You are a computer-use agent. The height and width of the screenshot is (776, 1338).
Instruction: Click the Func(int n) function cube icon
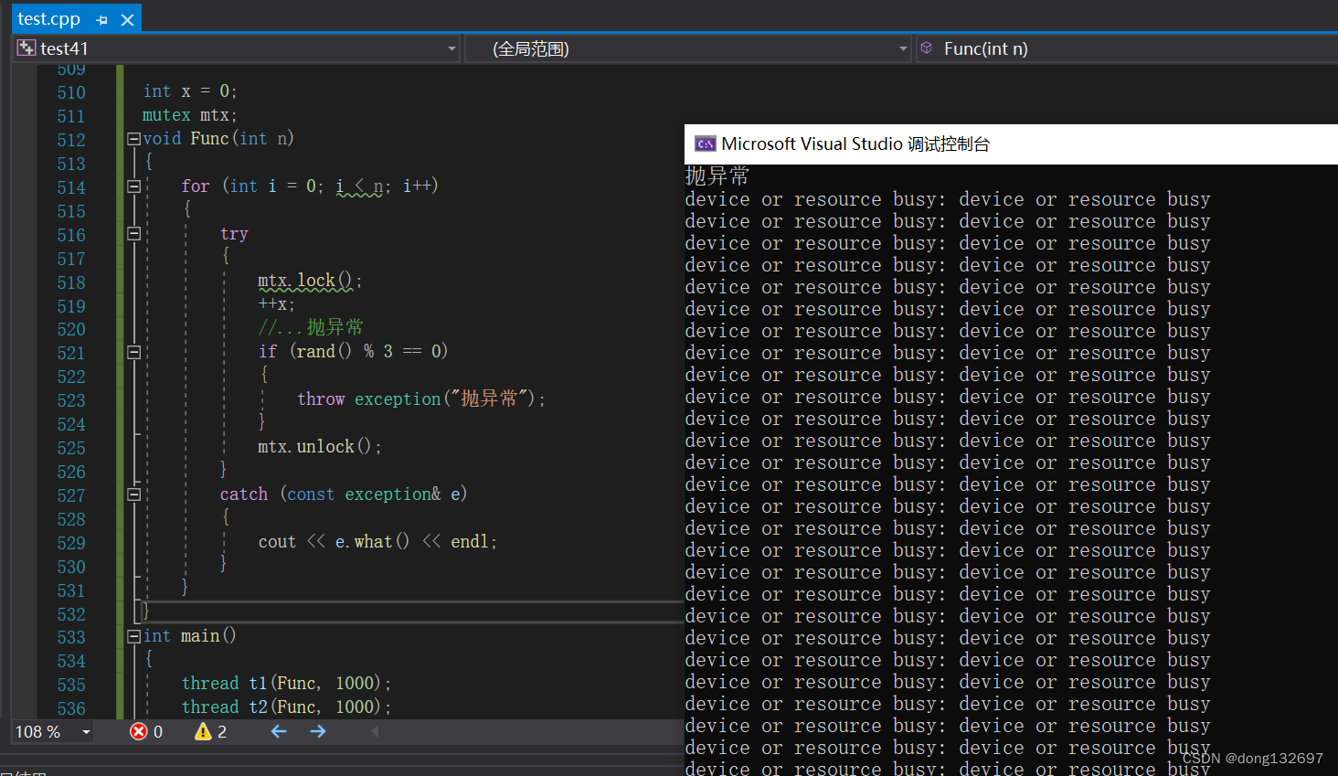[927, 48]
